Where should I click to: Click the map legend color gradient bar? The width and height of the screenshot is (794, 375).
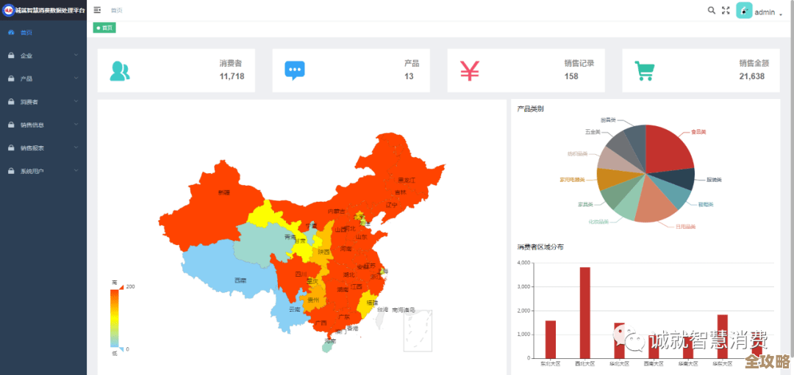114,318
